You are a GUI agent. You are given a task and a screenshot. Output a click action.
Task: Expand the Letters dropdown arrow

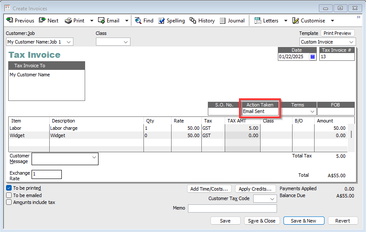(286, 21)
